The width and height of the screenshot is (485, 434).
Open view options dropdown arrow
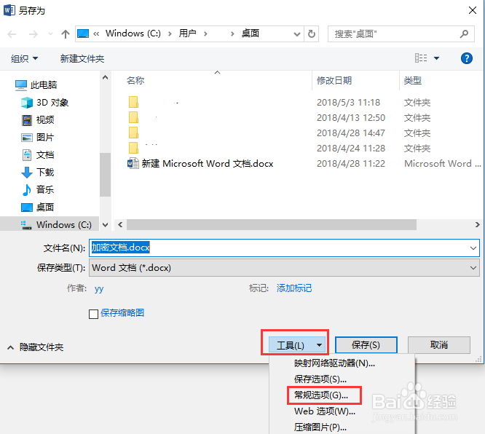(436, 58)
